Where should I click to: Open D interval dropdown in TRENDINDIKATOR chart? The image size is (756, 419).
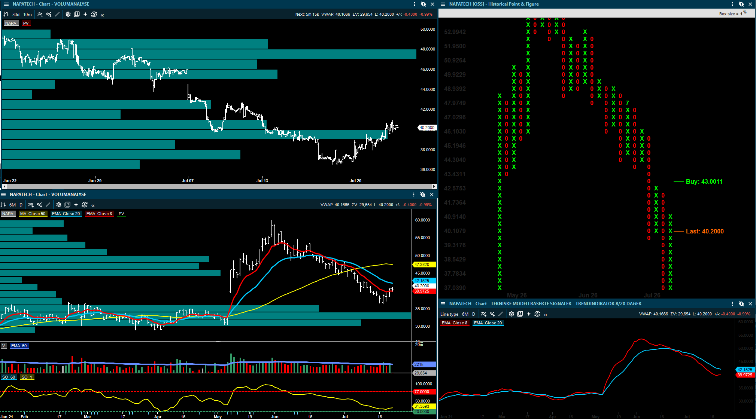(x=474, y=314)
